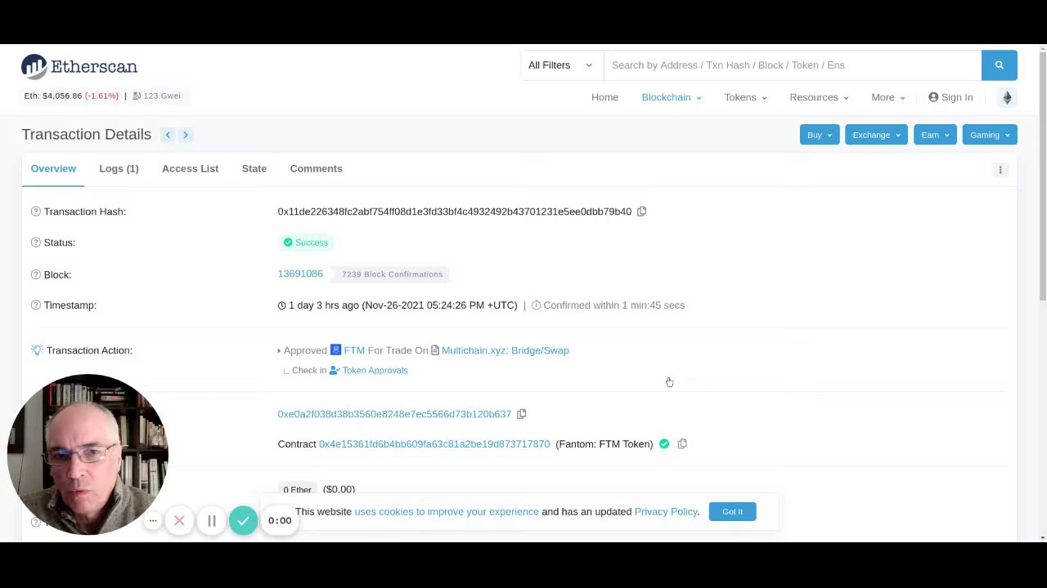Click the 0 Ether value badge

(297, 489)
